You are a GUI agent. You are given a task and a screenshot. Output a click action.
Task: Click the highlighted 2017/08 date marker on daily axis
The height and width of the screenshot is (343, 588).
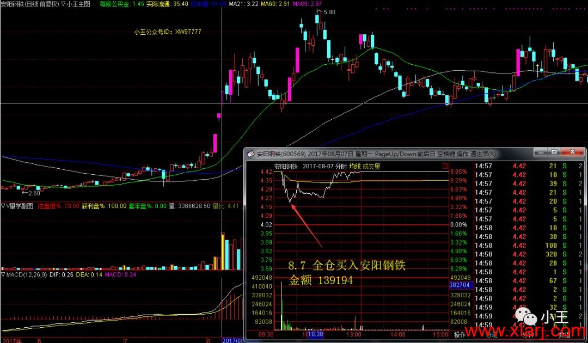233,340
